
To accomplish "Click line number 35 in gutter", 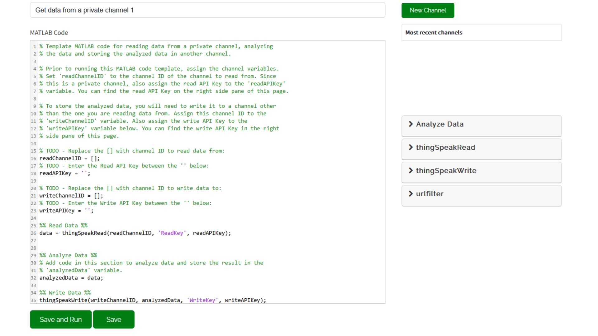I will (33, 300).
